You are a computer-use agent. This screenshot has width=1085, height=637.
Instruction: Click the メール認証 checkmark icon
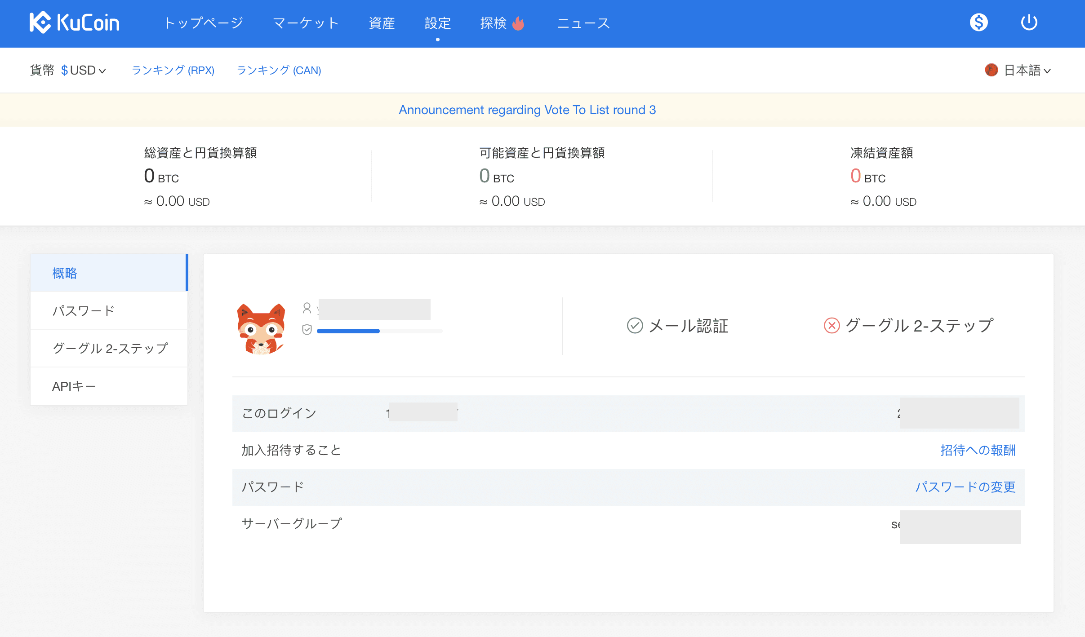tap(635, 326)
